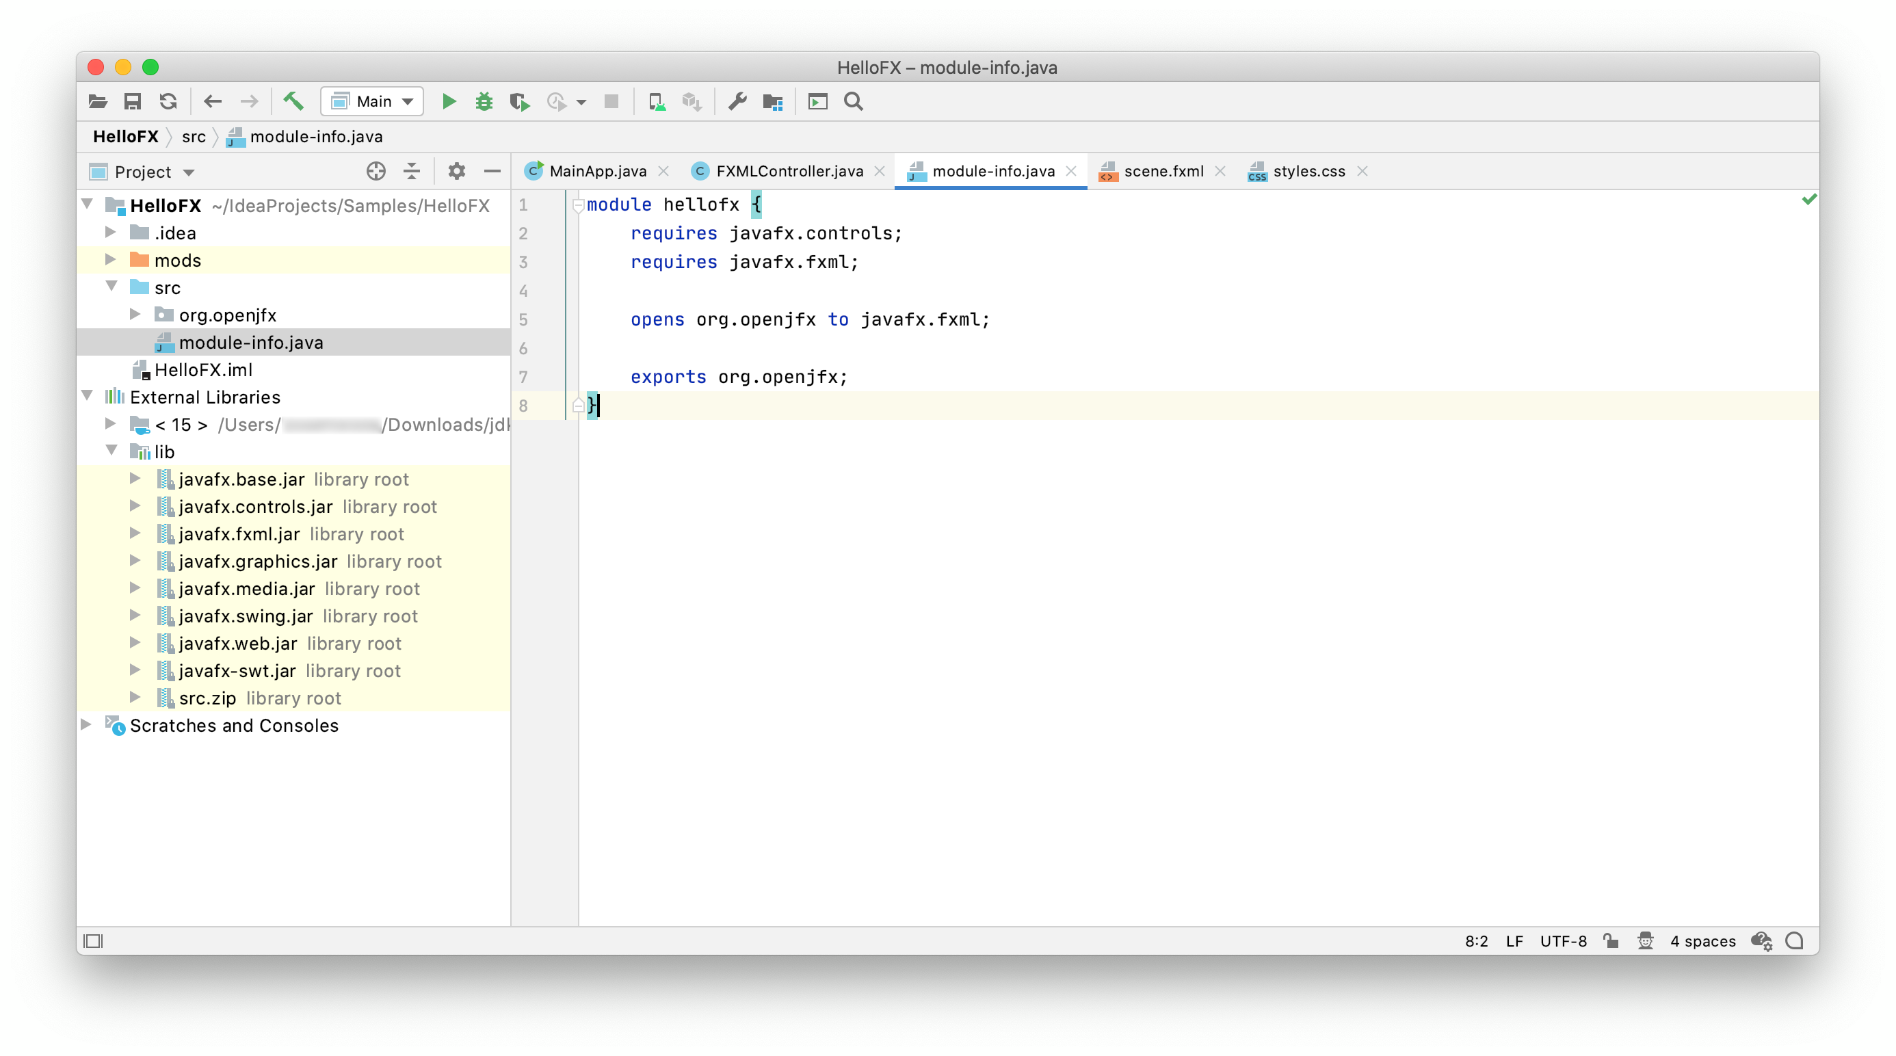Click the 4 spaces indent setting
This screenshot has height=1056, width=1896.
(x=1702, y=940)
